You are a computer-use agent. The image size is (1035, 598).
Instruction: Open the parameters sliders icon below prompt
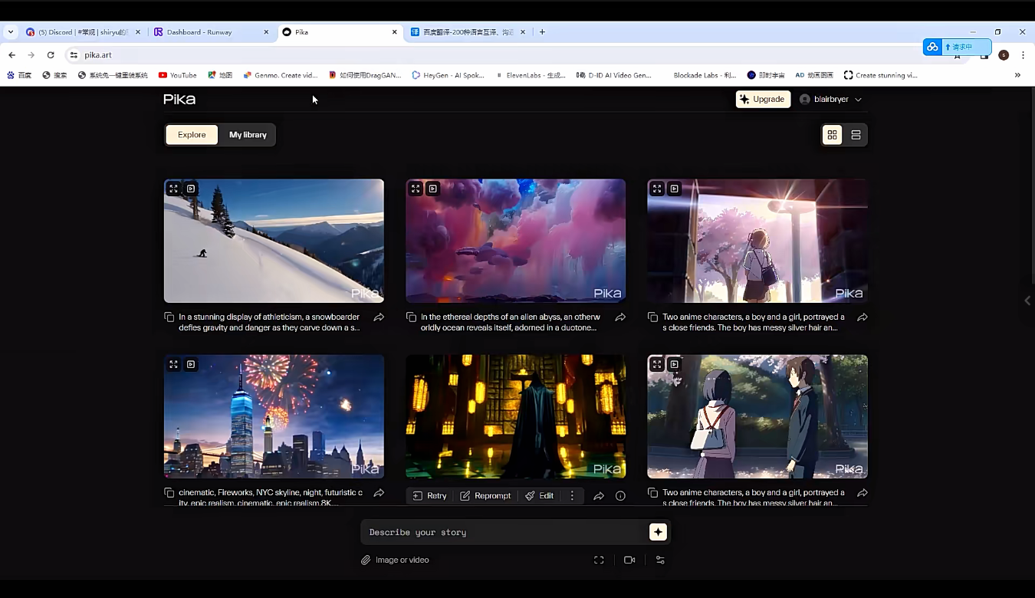click(660, 560)
